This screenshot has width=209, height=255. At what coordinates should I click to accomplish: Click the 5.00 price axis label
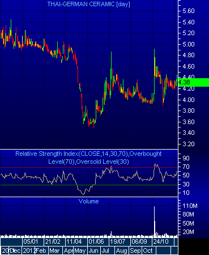pyautogui.click(x=189, y=44)
